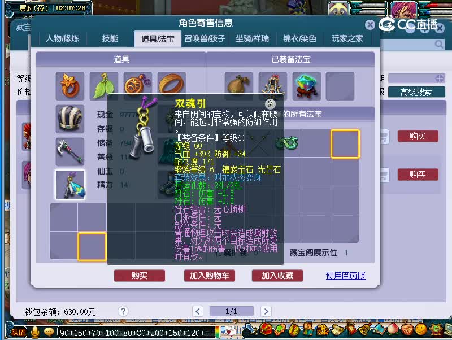Select the rainbow crystal equipped treasure

point(307,86)
